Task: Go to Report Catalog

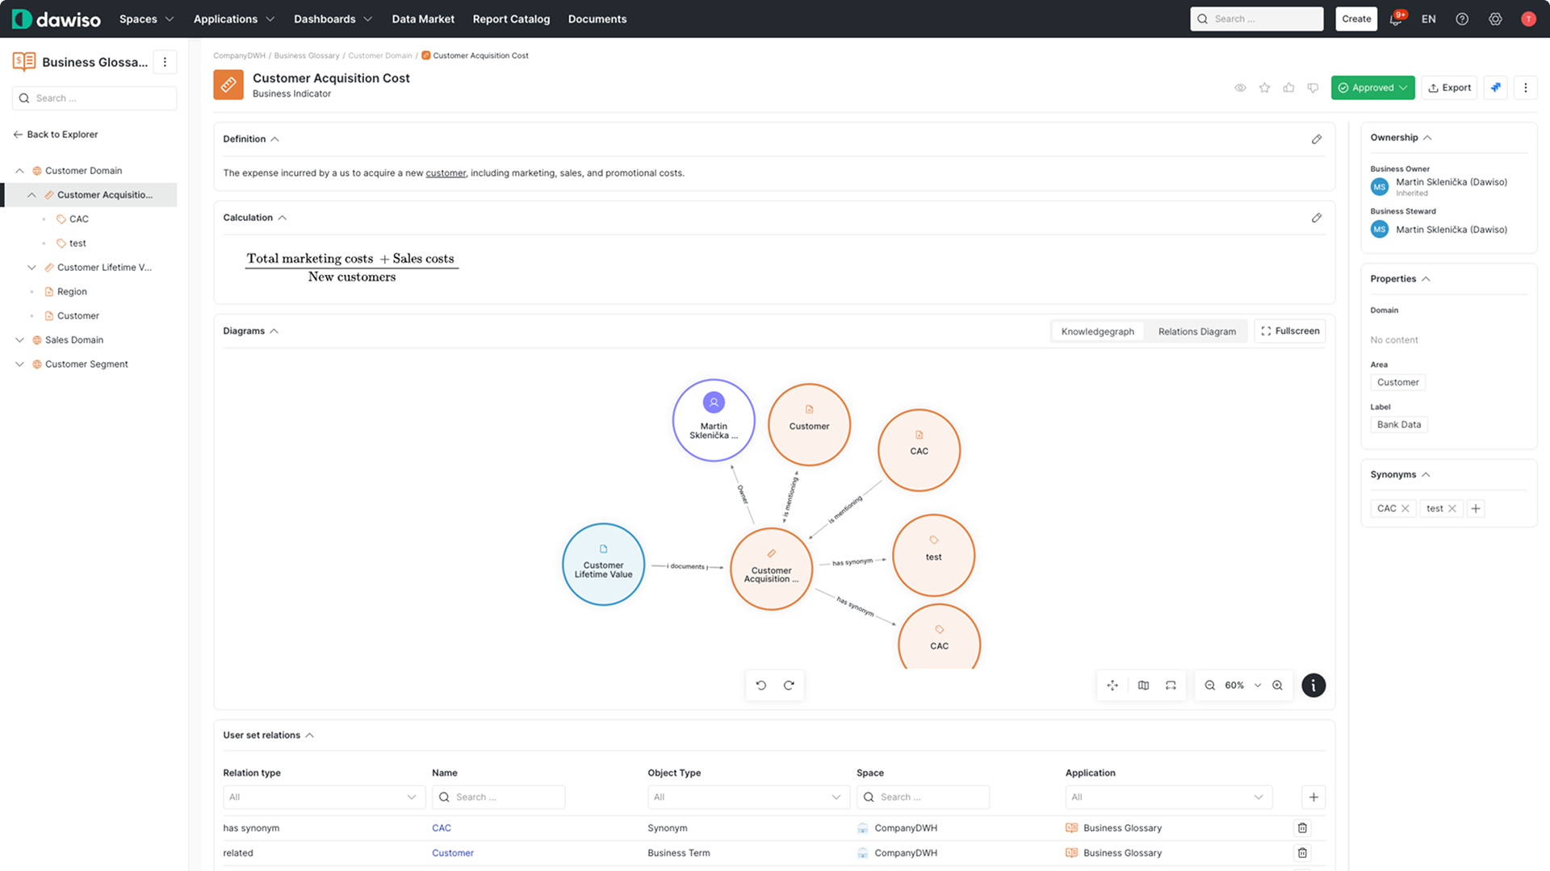Action: pyautogui.click(x=510, y=19)
